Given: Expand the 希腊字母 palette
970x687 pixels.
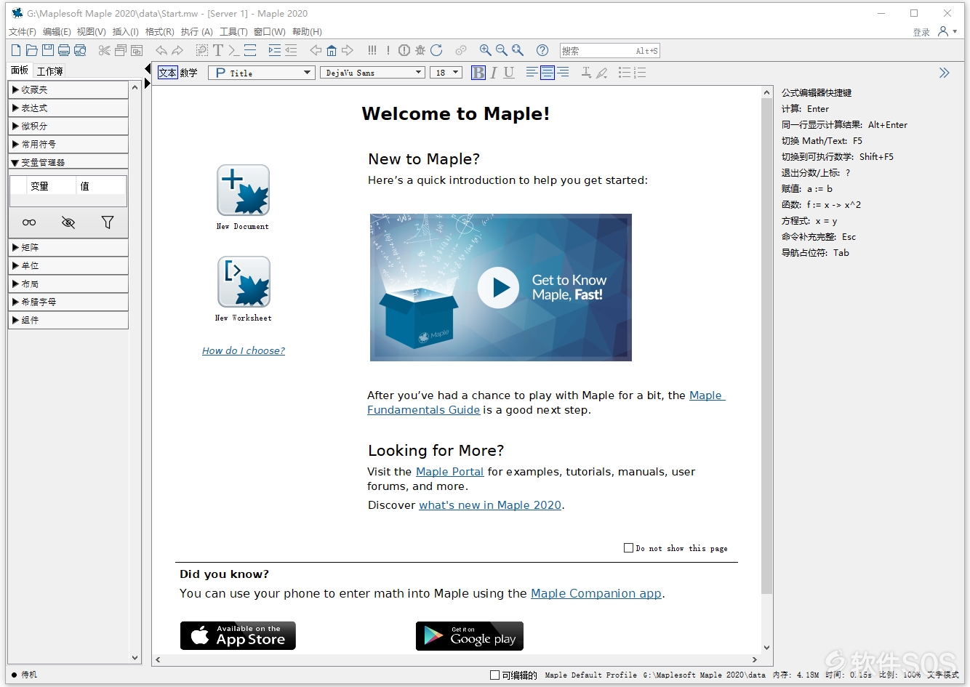Looking at the screenshot, I should (68, 302).
